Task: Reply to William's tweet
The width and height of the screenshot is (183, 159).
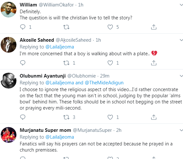Action: [x=23, y=27]
